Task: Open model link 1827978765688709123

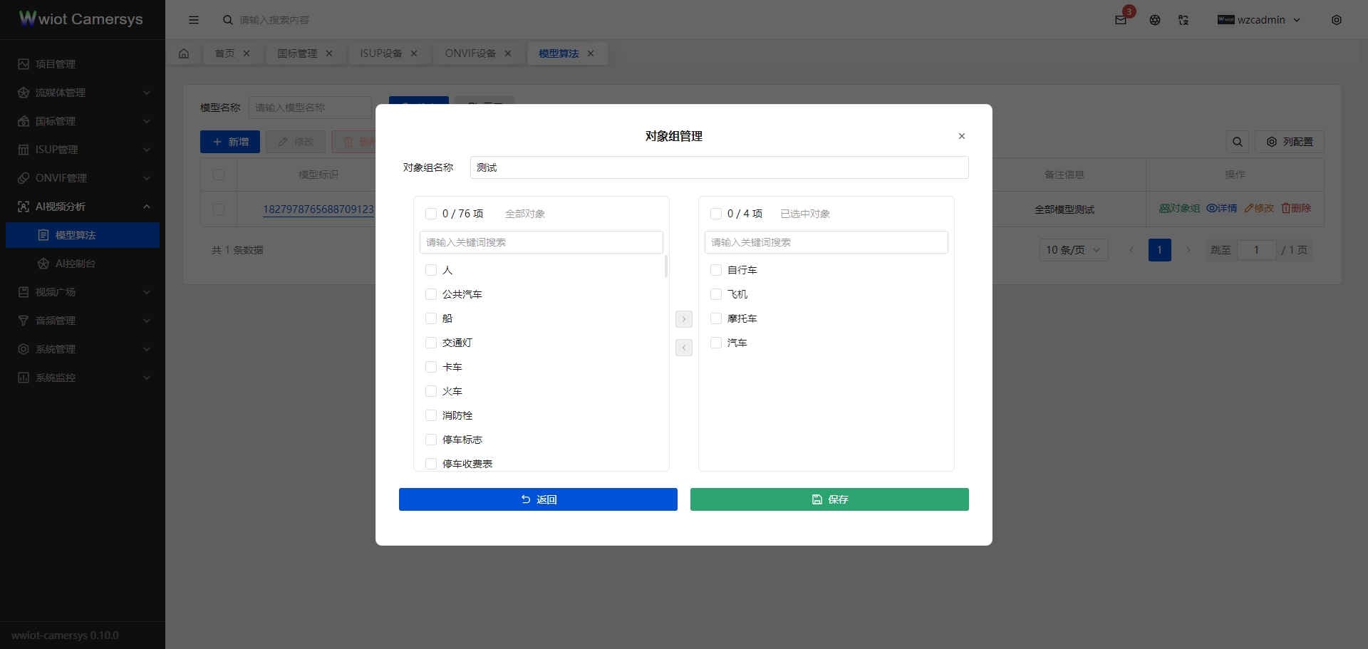Action: pyautogui.click(x=318, y=209)
